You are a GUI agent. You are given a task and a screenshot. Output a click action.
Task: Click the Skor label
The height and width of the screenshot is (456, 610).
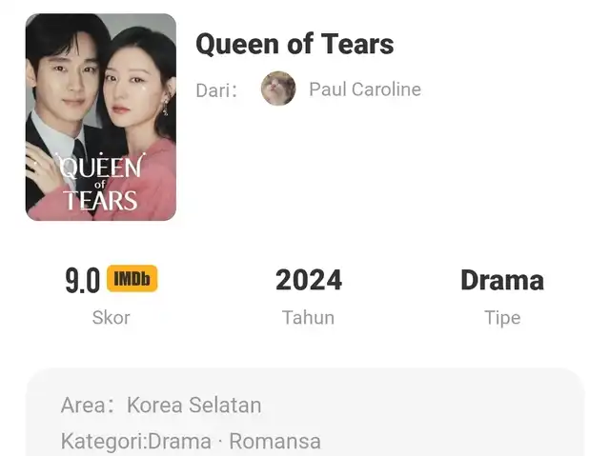pyautogui.click(x=112, y=318)
